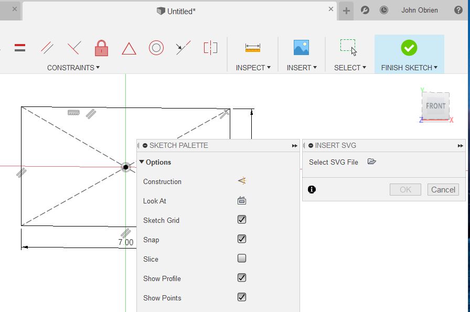Add a new document tab
This screenshot has width=470, height=312.
(346, 11)
